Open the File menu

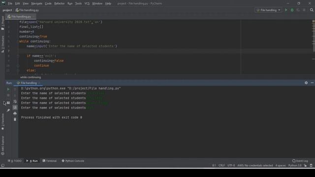[x=10, y=3]
